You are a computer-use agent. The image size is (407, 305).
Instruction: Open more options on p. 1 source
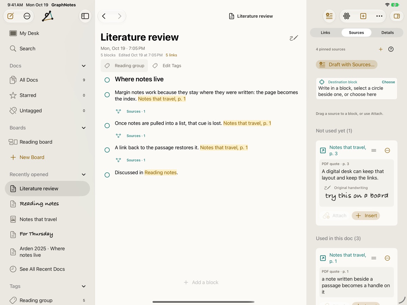(387, 258)
